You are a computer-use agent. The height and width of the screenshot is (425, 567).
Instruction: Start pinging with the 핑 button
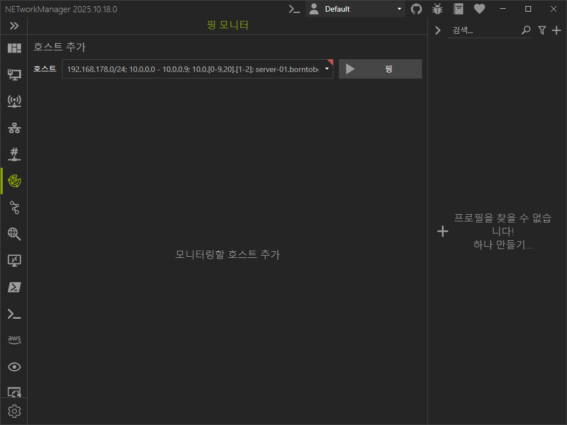380,69
